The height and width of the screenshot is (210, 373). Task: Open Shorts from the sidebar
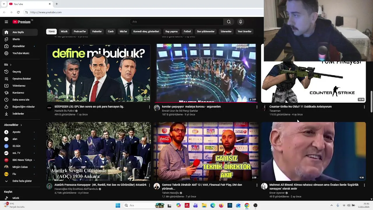click(20, 39)
